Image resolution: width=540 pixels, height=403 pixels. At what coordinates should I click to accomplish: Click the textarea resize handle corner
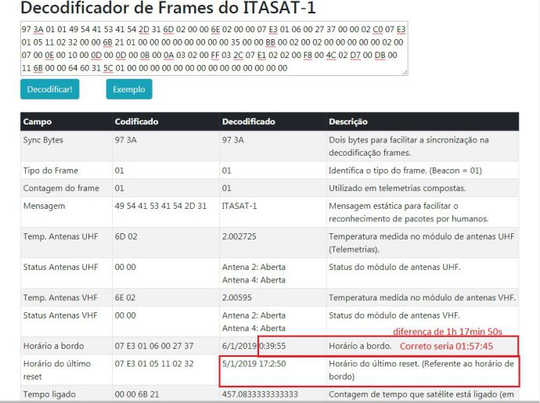[x=405, y=72]
